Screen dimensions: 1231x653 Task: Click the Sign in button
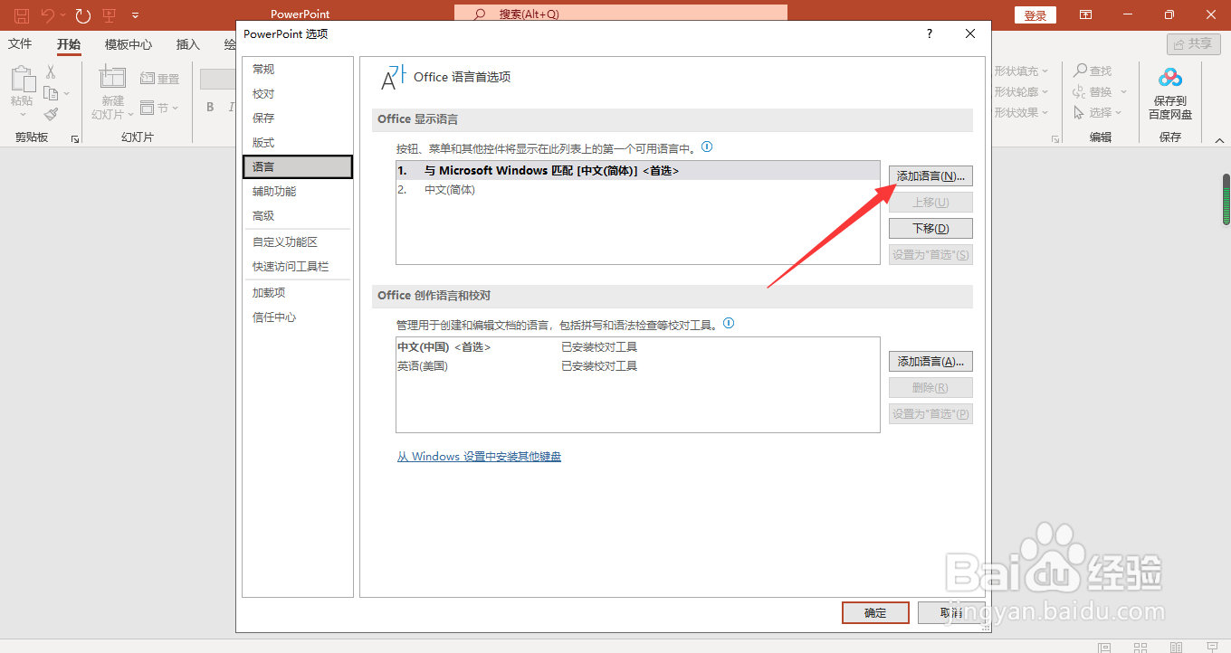pyautogui.click(x=1035, y=15)
